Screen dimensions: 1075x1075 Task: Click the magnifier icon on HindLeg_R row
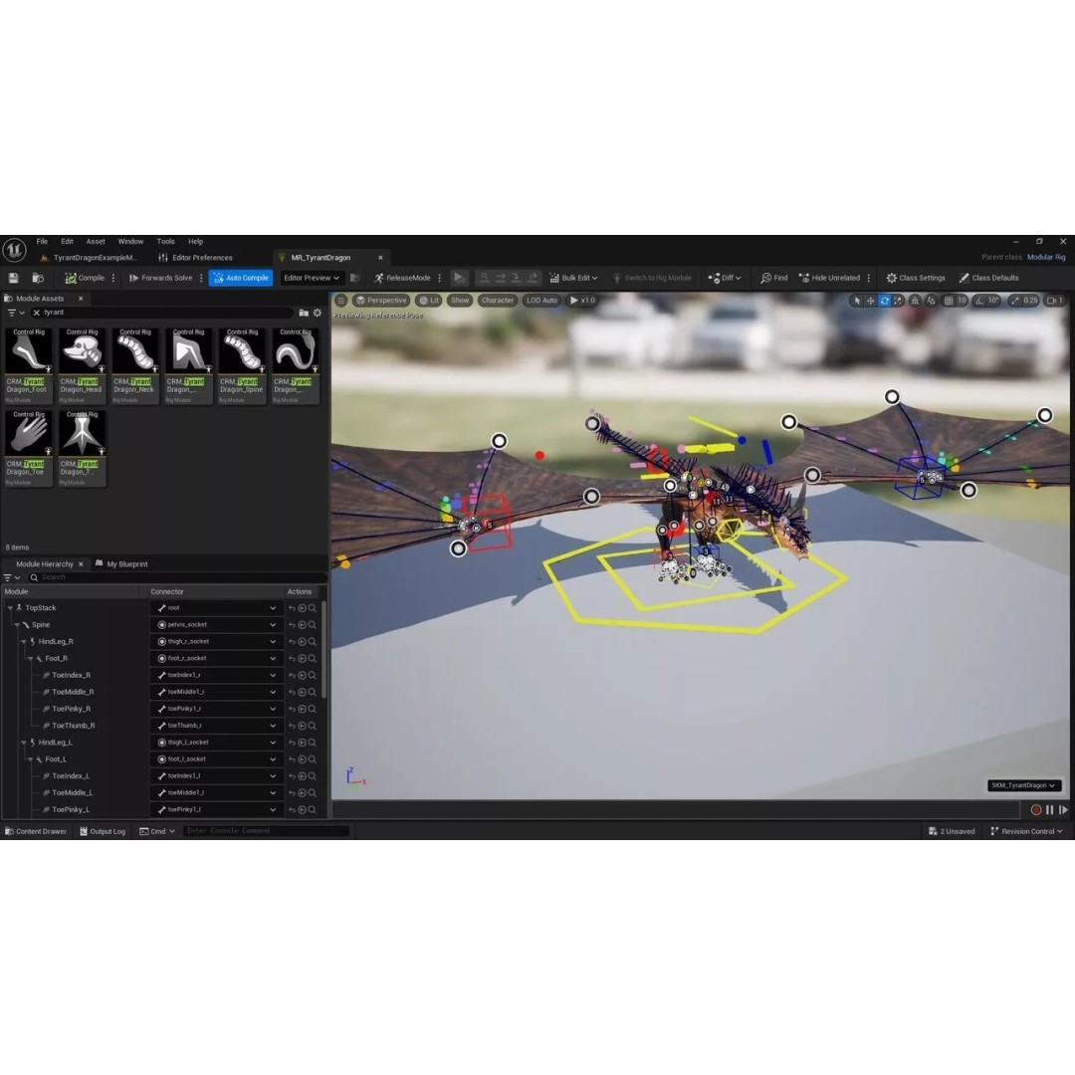pos(312,642)
